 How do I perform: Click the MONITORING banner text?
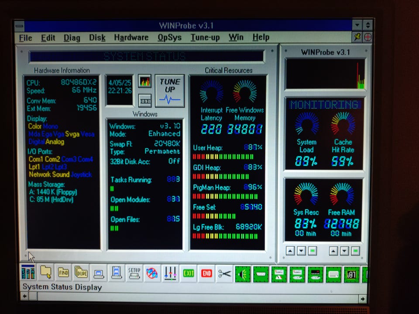(x=324, y=104)
